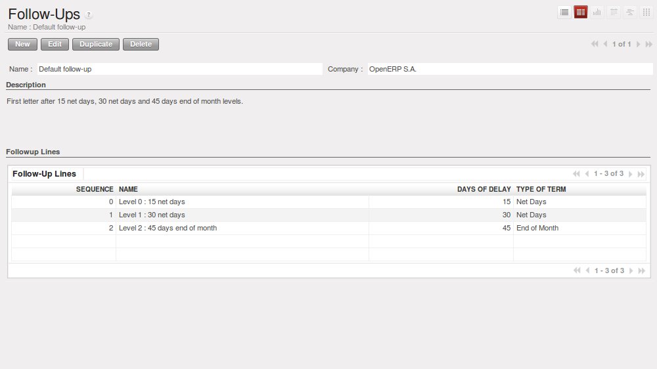Screen dimensions: 657x369
Task: Click the Type of Term column header
Action: (541, 189)
